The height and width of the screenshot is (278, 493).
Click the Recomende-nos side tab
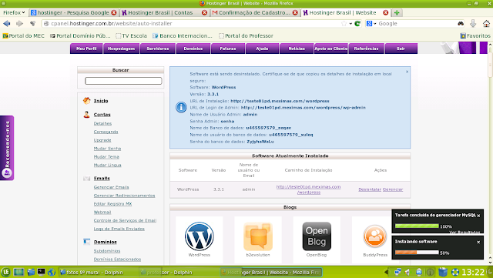point(7,148)
